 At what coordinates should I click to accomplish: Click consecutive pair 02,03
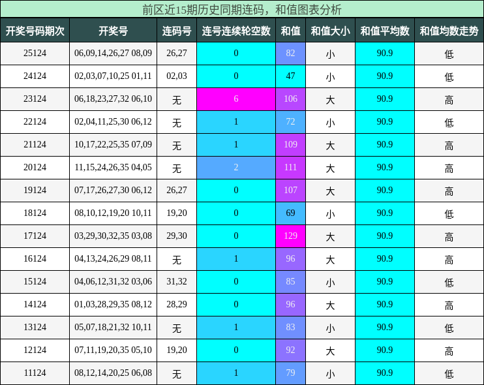click(177, 76)
